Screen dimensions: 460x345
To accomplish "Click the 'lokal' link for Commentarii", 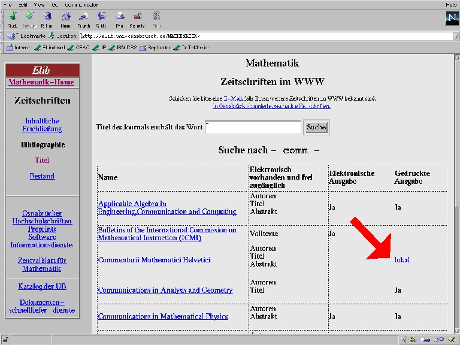I will [402, 259].
